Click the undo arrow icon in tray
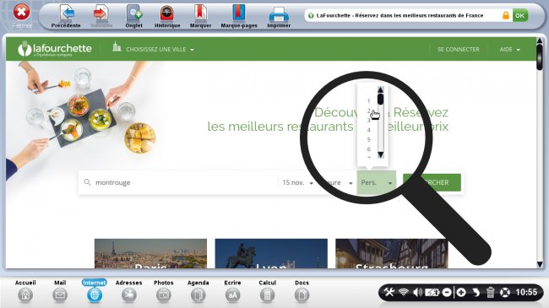The image size is (549, 308). tap(476, 292)
